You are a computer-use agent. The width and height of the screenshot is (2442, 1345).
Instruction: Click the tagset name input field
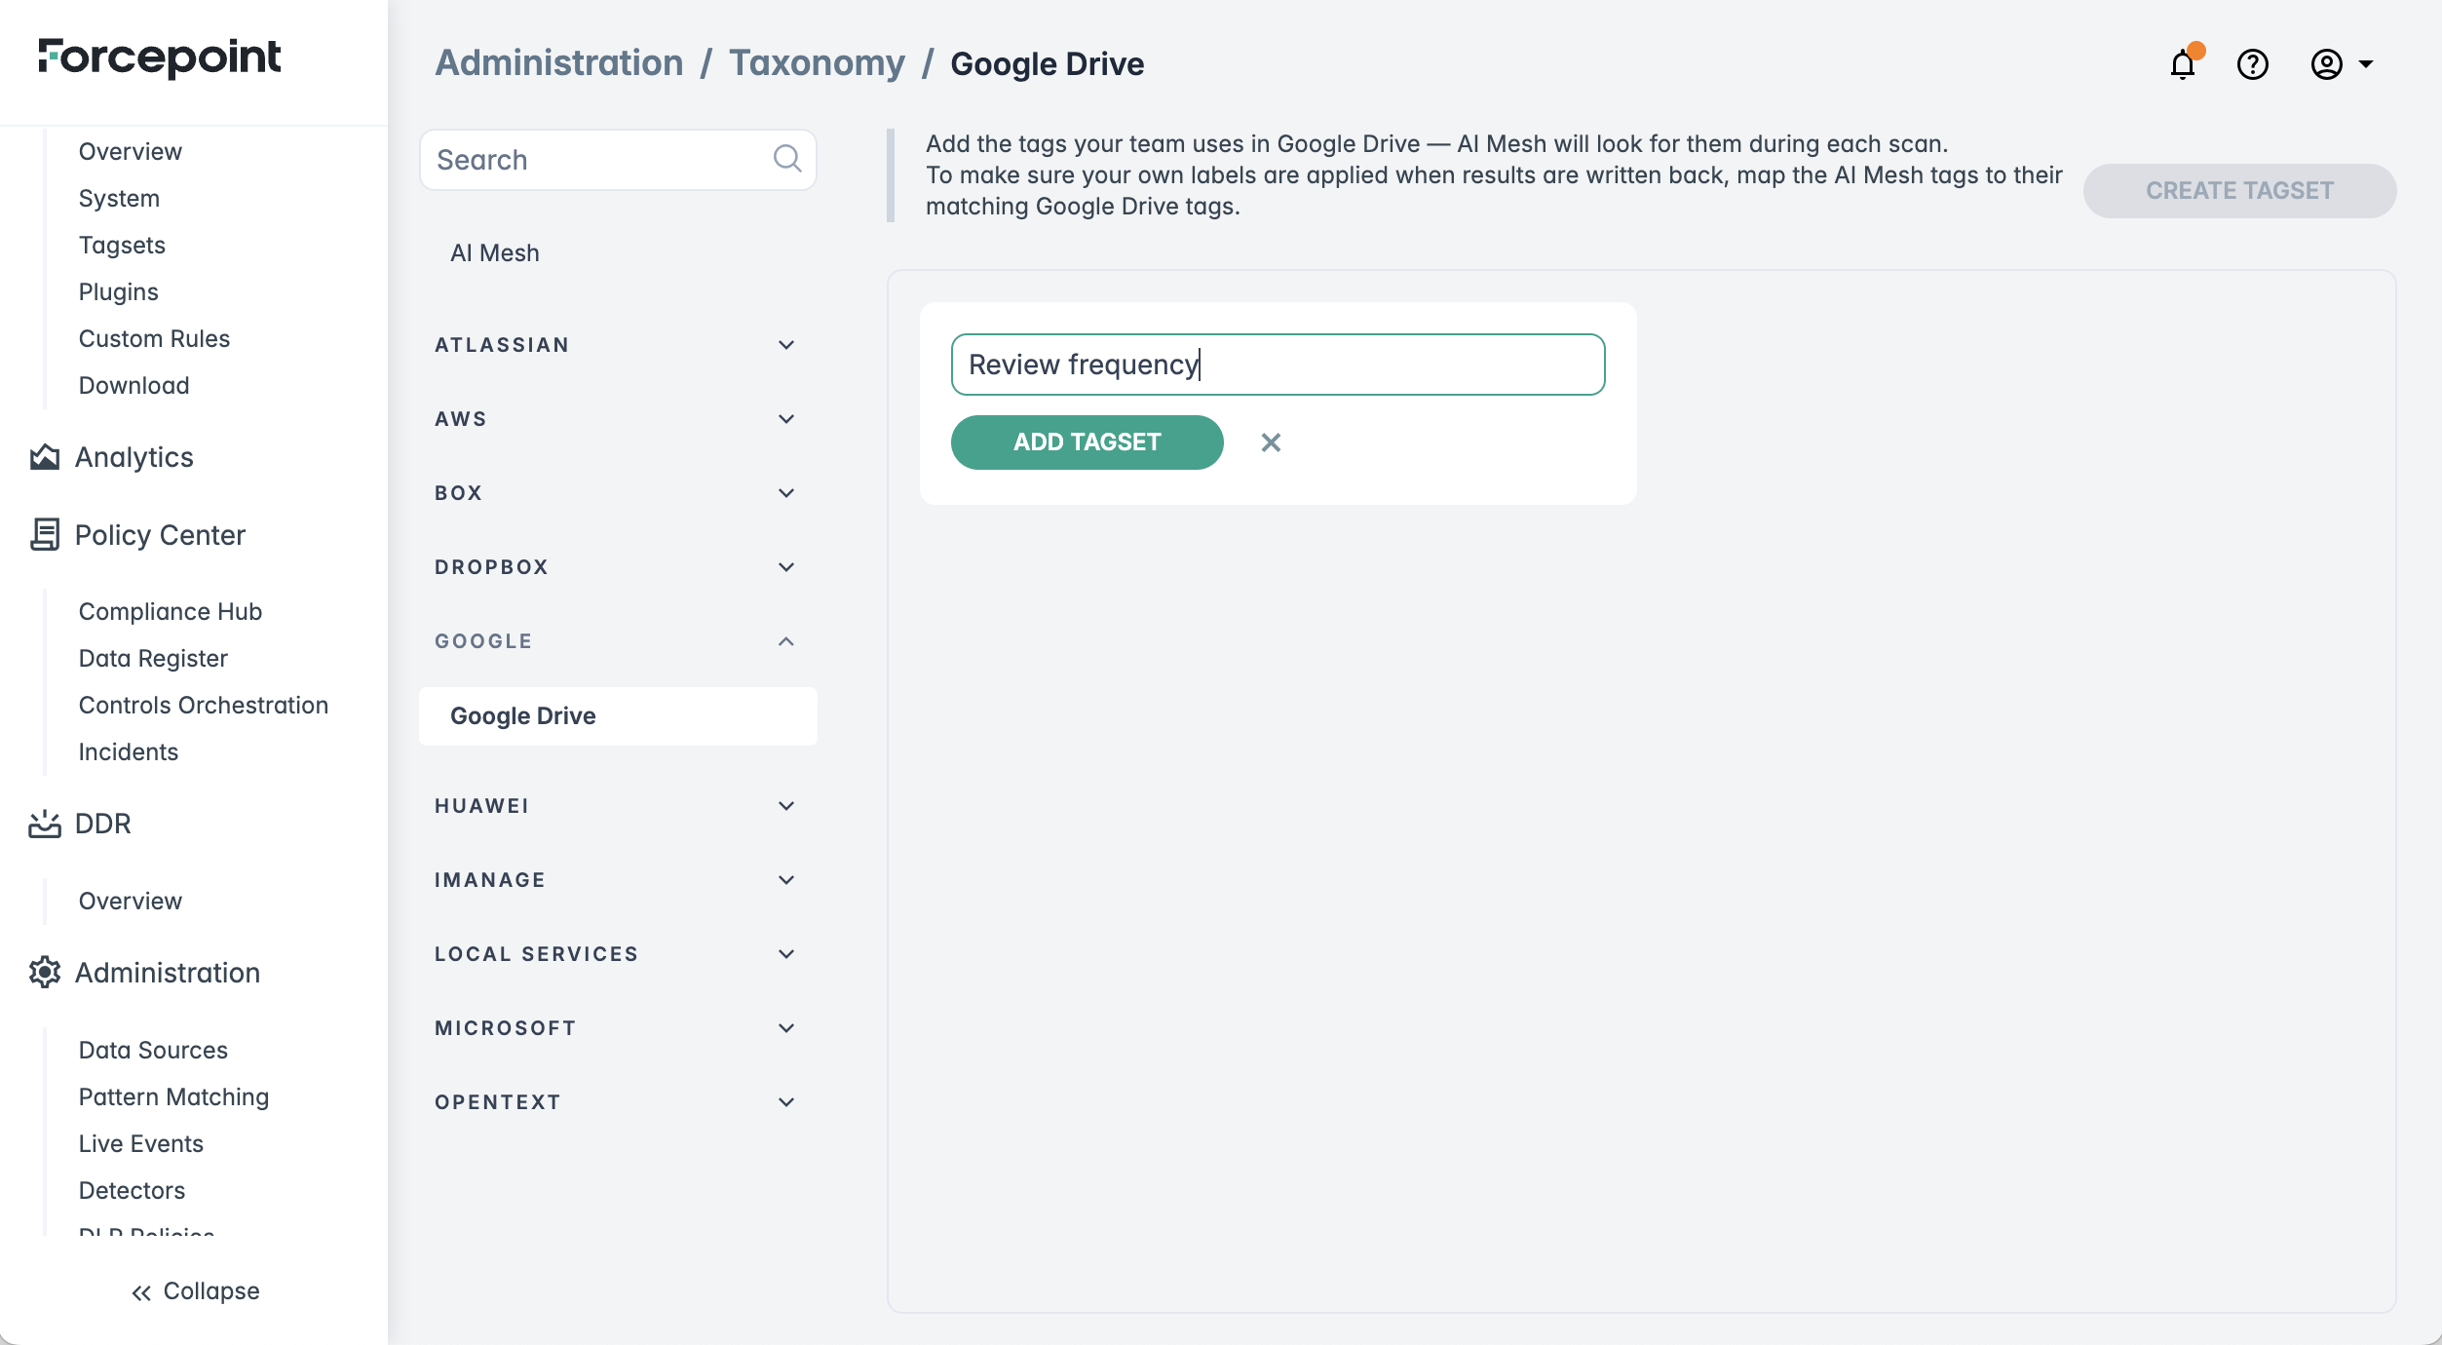point(1278,365)
